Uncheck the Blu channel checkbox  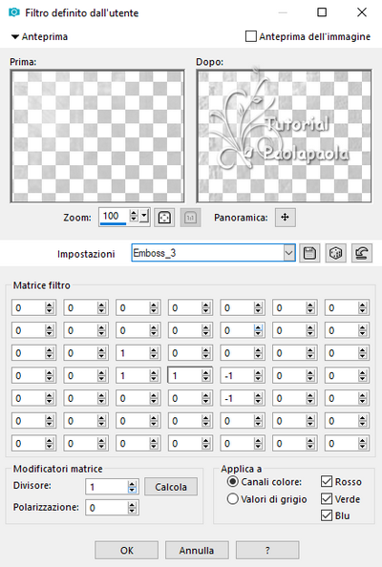point(327,515)
